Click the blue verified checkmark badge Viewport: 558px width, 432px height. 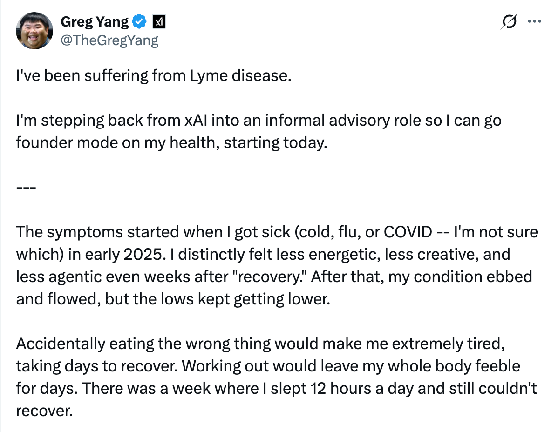click(x=140, y=21)
